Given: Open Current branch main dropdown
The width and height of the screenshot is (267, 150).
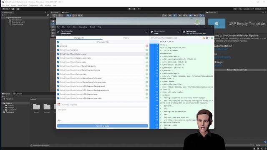Looking at the screenshot, I should [x=165, y=32].
